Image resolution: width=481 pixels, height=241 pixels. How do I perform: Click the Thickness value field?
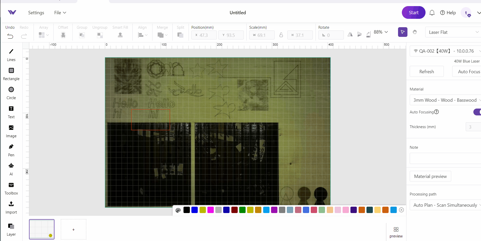(473, 127)
